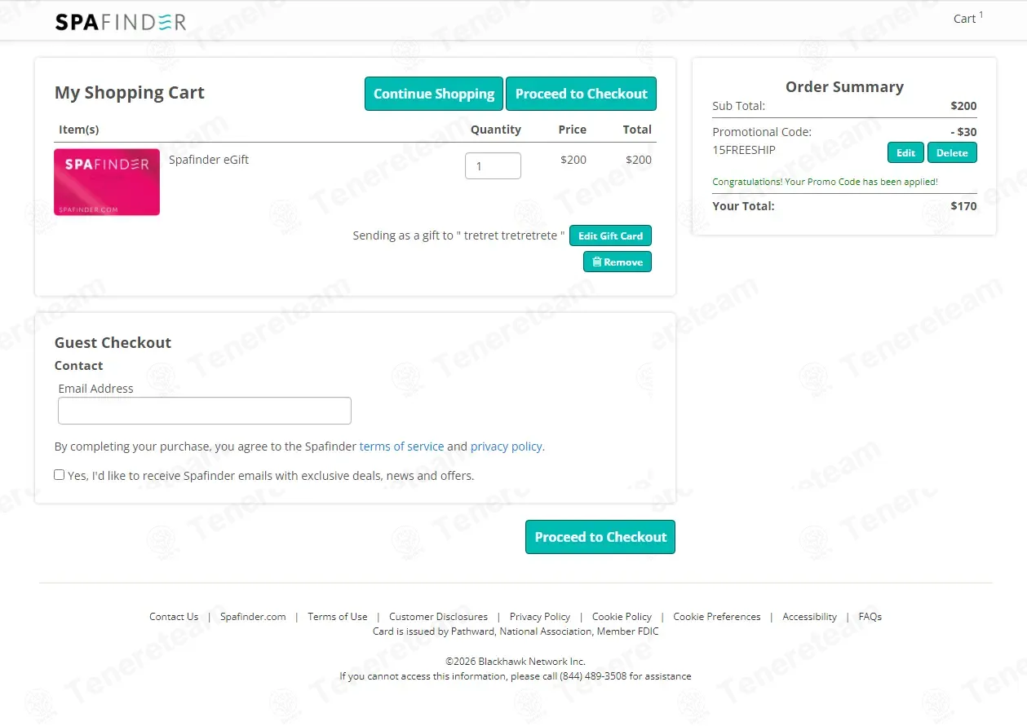The width and height of the screenshot is (1027, 726).
Task: Open Spafinder.com footer link
Action: pyautogui.click(x=253, y=617)
